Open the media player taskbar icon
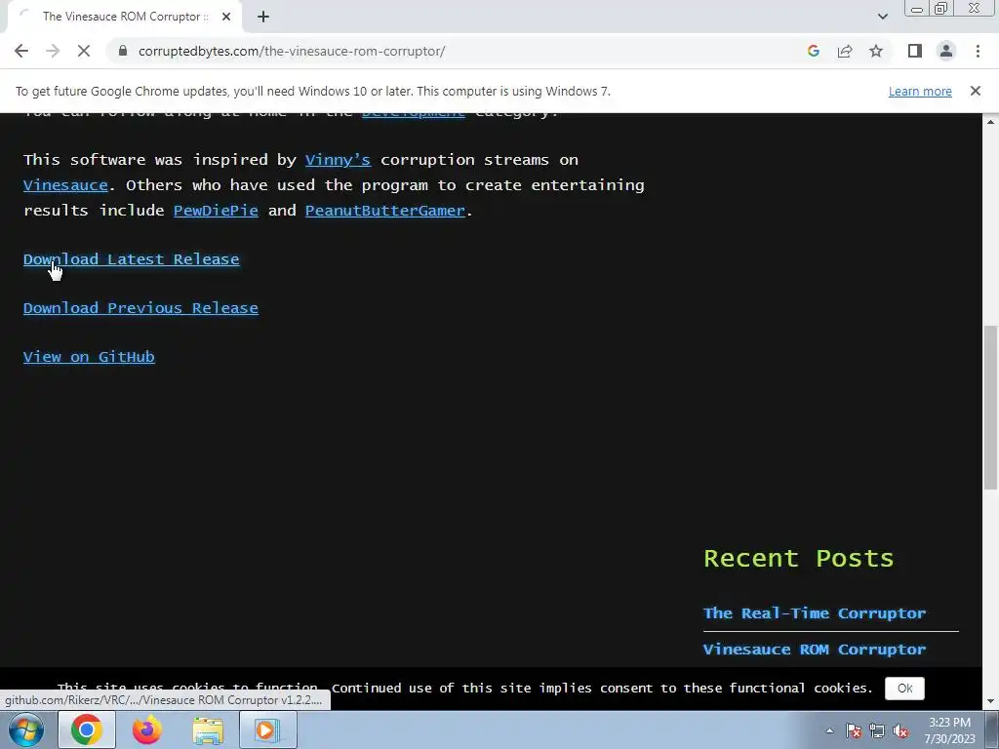 click(267, 729)
